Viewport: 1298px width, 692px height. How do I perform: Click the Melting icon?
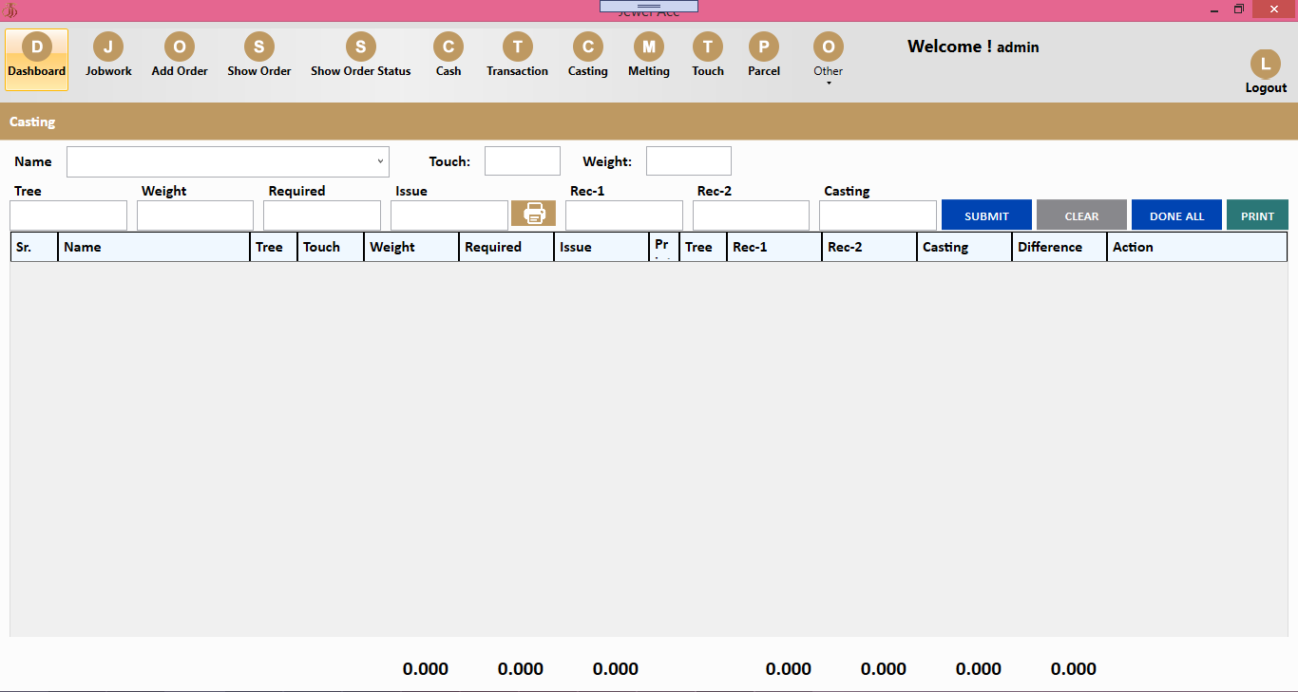pyautogui.click(x=648, y=57)
